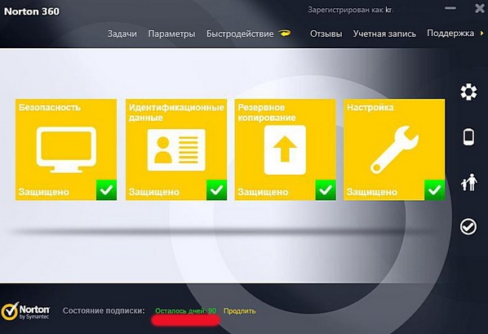The height and width of the screenshot is (334, 488).
Task: Expand the Поддержка menu arrow
Action: (481, 33)
